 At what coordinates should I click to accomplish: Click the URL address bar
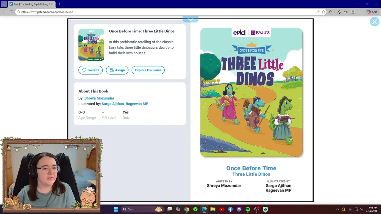(x=167, y=12)
